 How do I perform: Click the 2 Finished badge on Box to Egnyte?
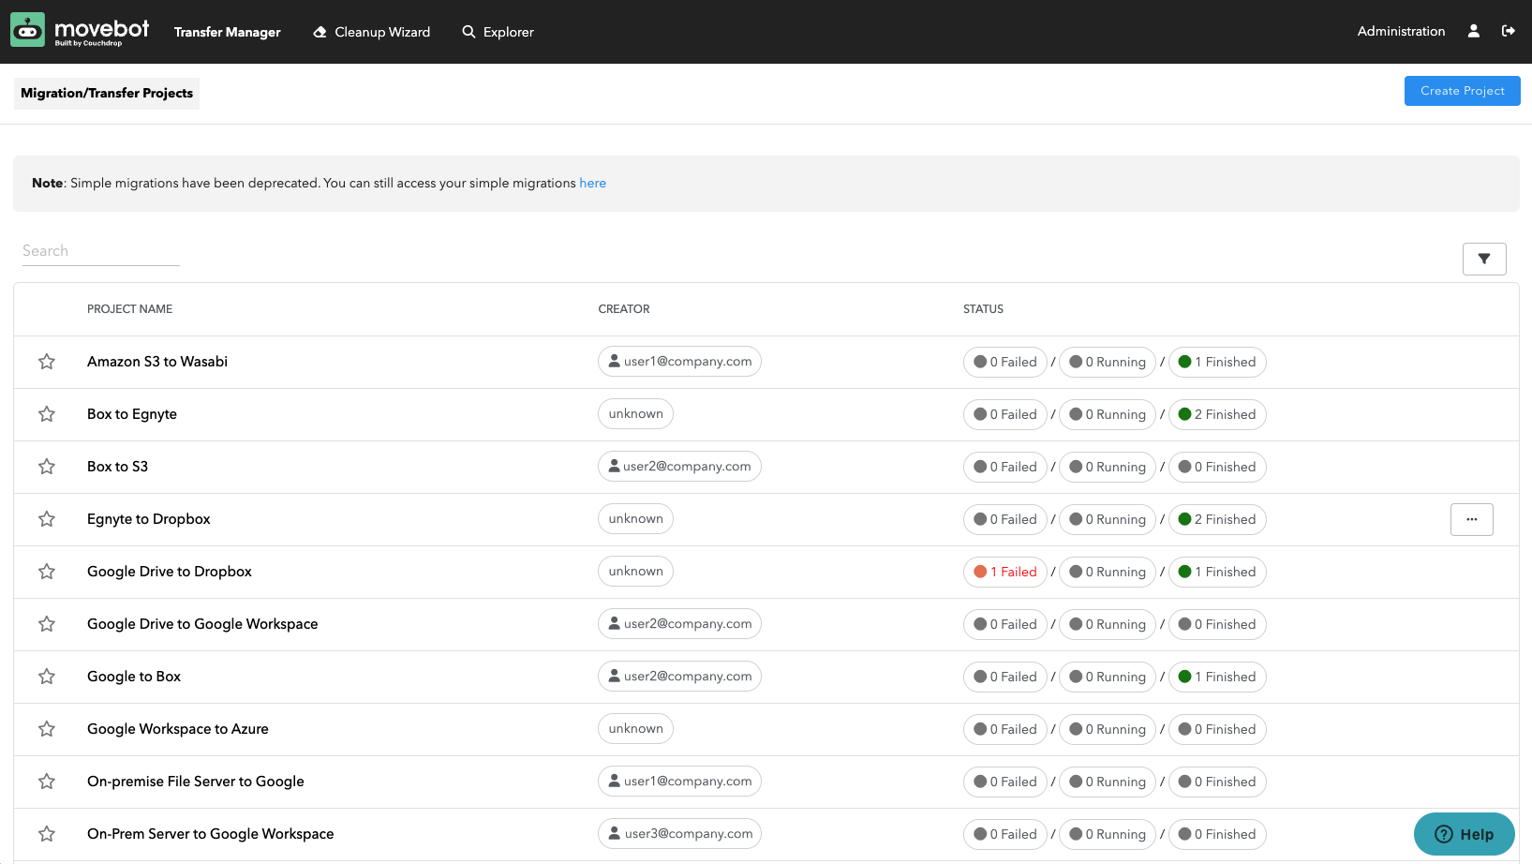coord(1217,414)
